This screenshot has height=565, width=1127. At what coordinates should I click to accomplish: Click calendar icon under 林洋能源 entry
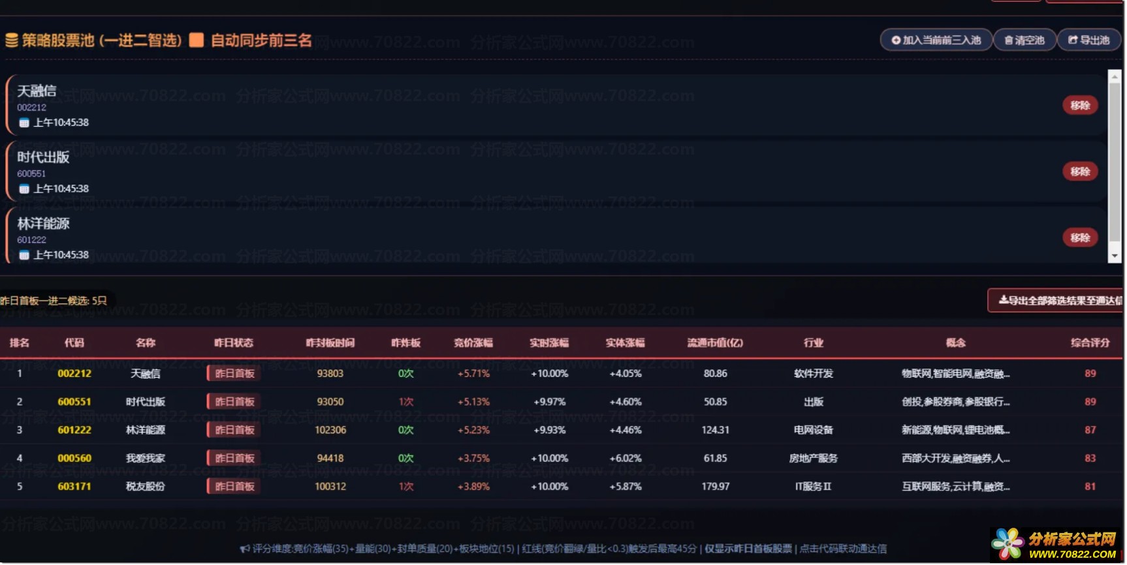click(x=24, y=255)
